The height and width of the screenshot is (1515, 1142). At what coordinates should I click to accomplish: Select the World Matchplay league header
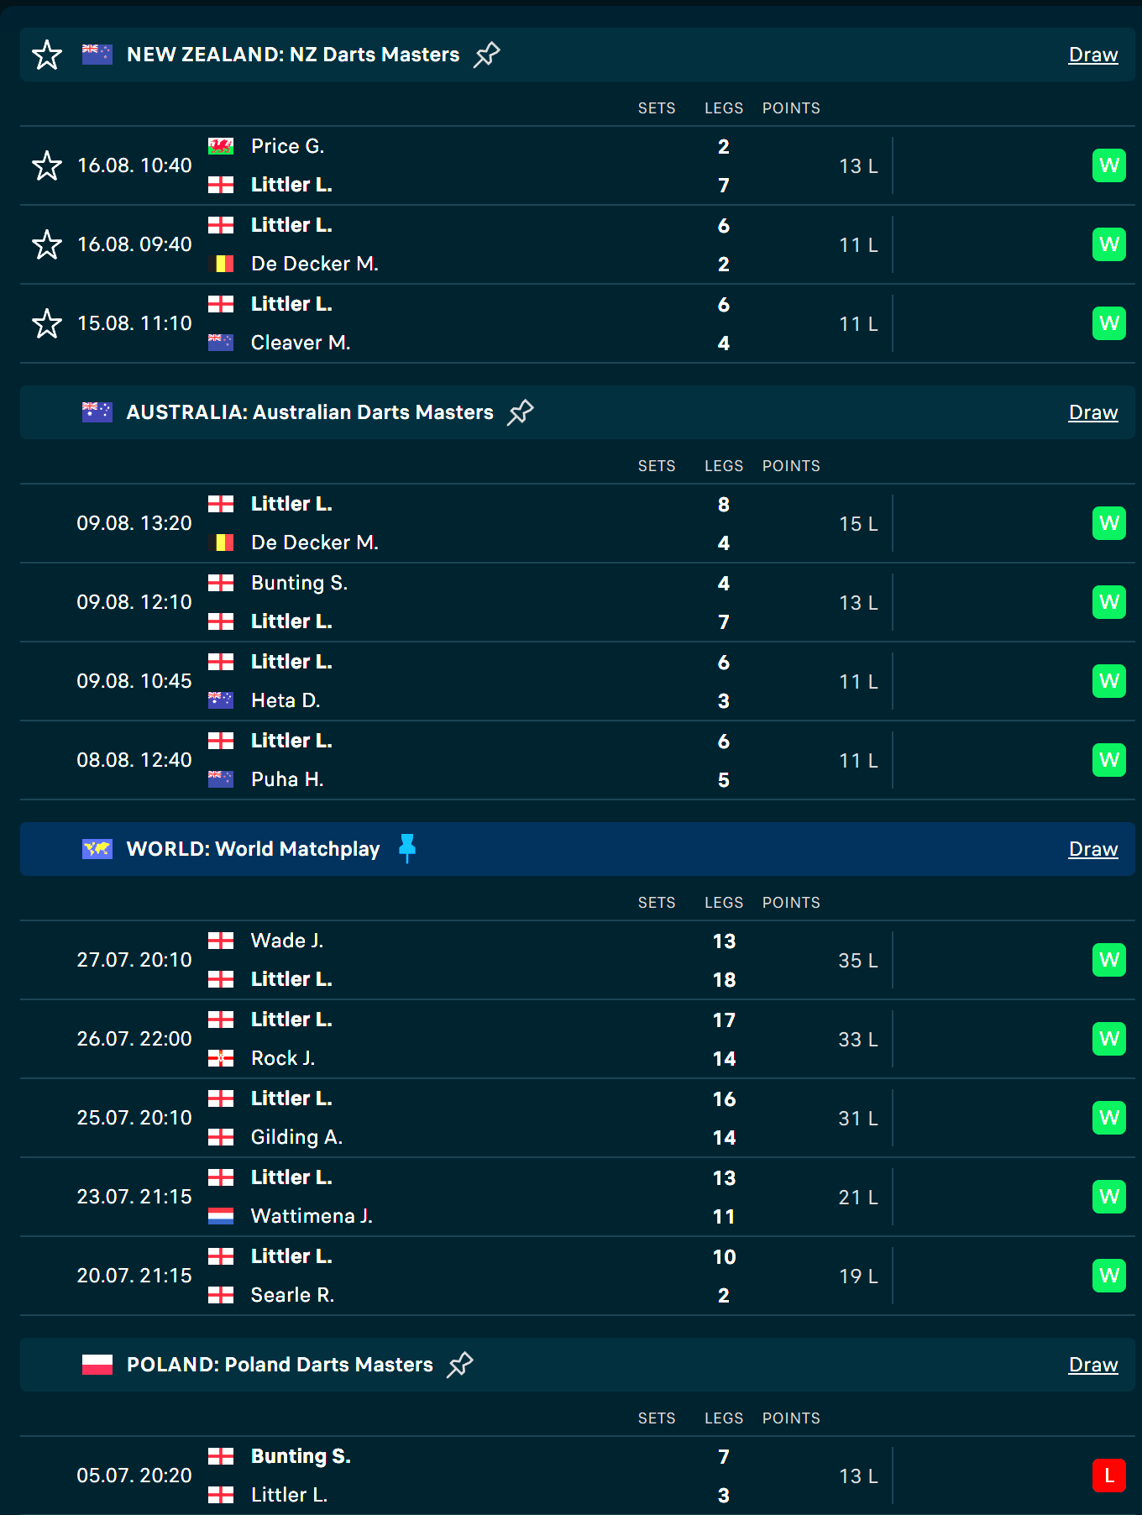[253, 849]
